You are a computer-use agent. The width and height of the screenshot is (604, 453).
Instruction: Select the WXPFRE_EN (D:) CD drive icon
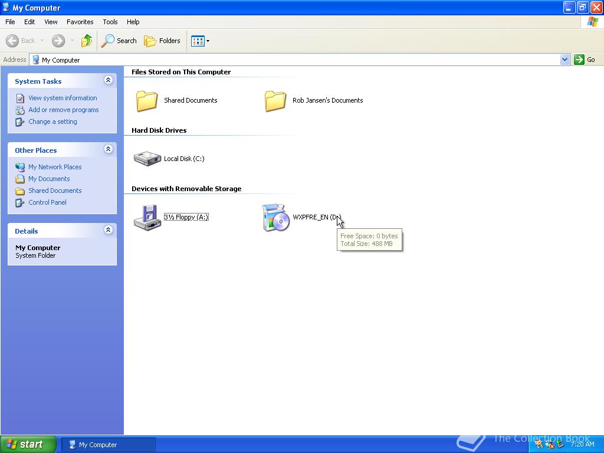tap(275, 217)
